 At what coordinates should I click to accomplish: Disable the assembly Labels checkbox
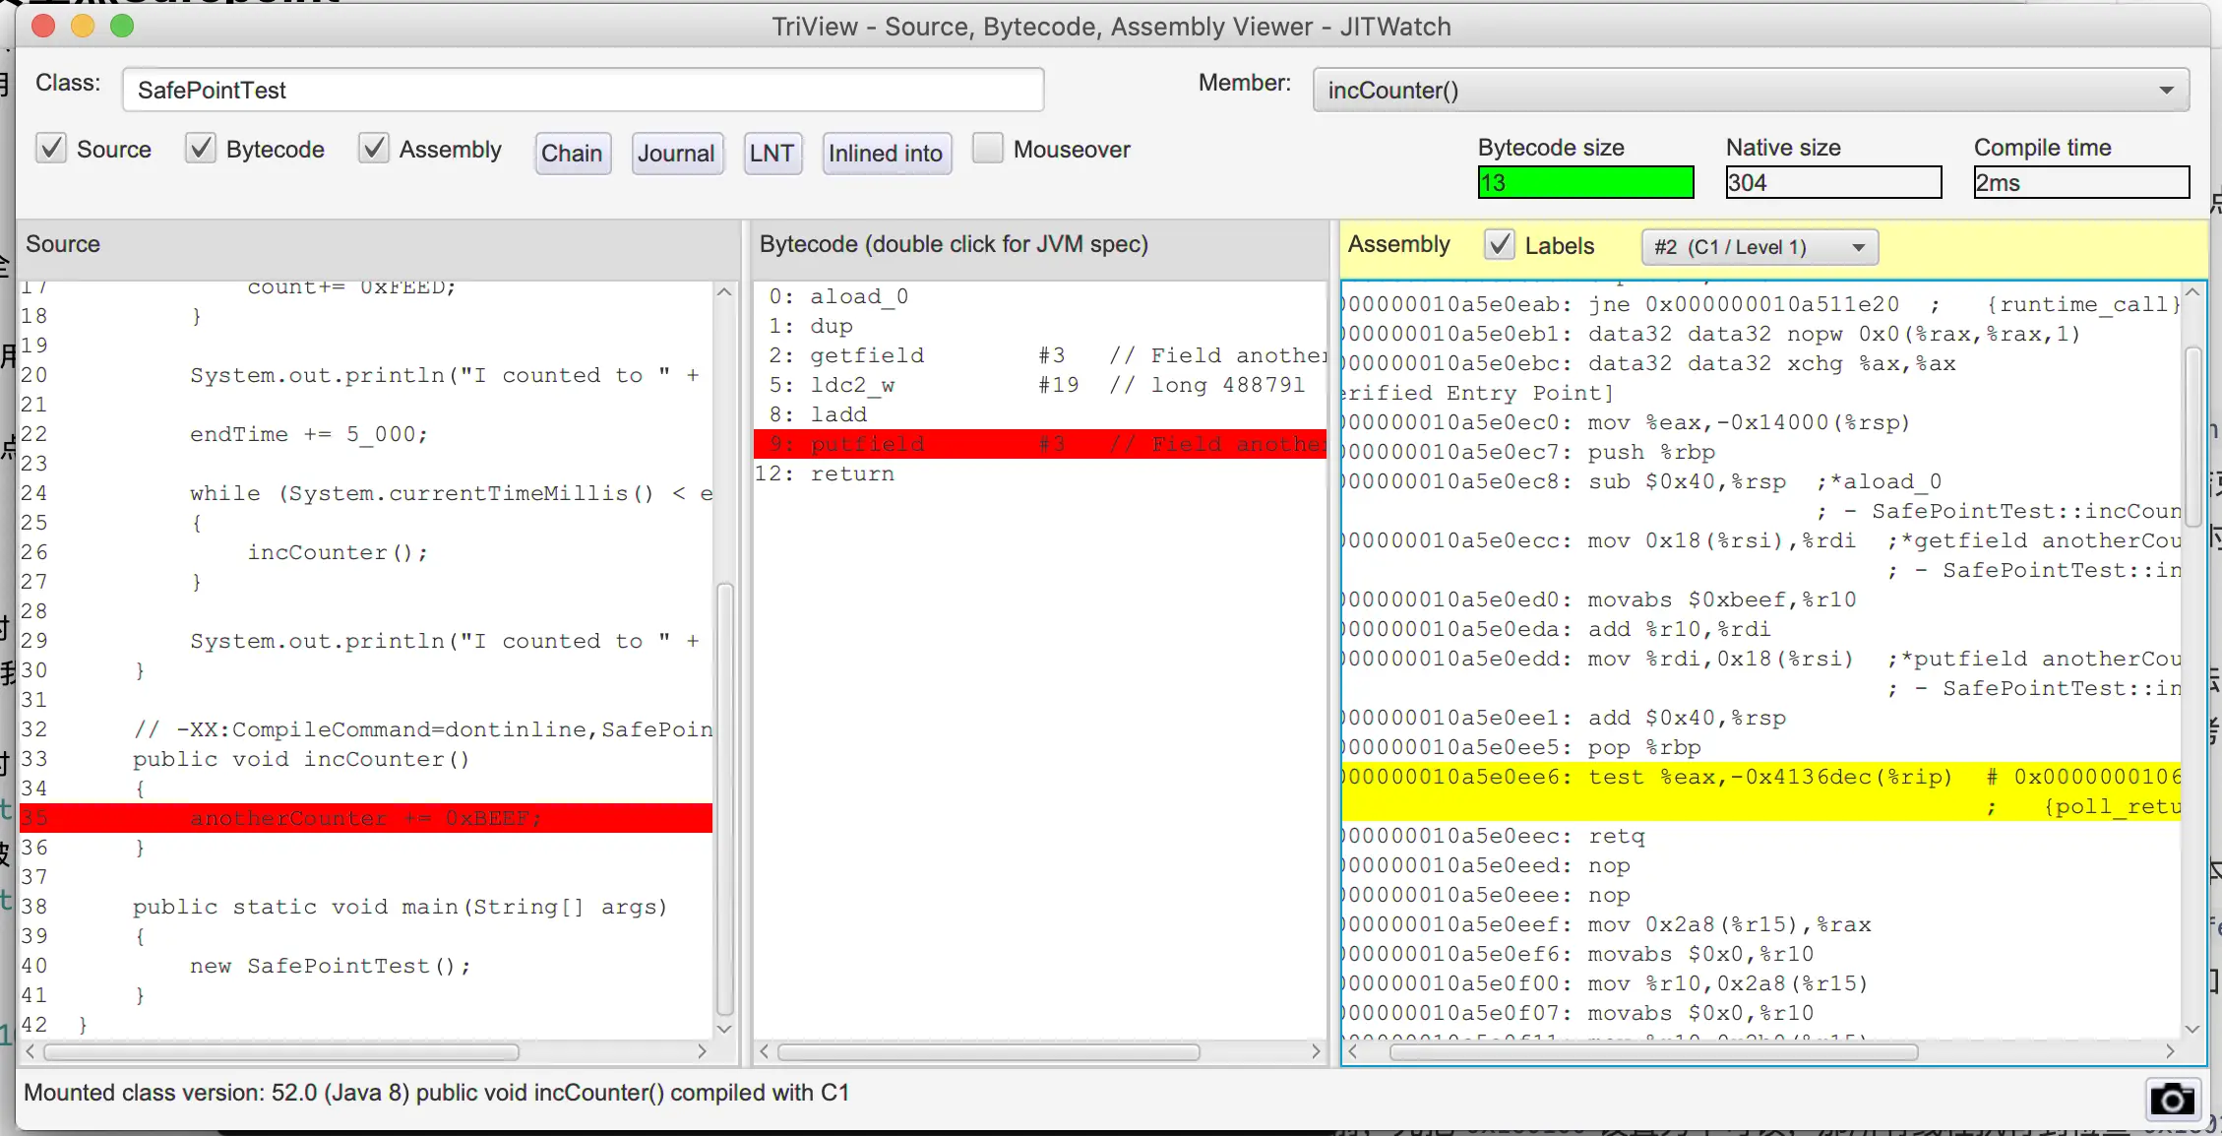1499,245
